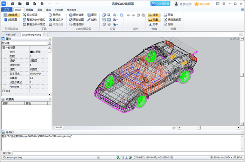
Task: Toggle the 文本 text hide button
Action: 153,24
